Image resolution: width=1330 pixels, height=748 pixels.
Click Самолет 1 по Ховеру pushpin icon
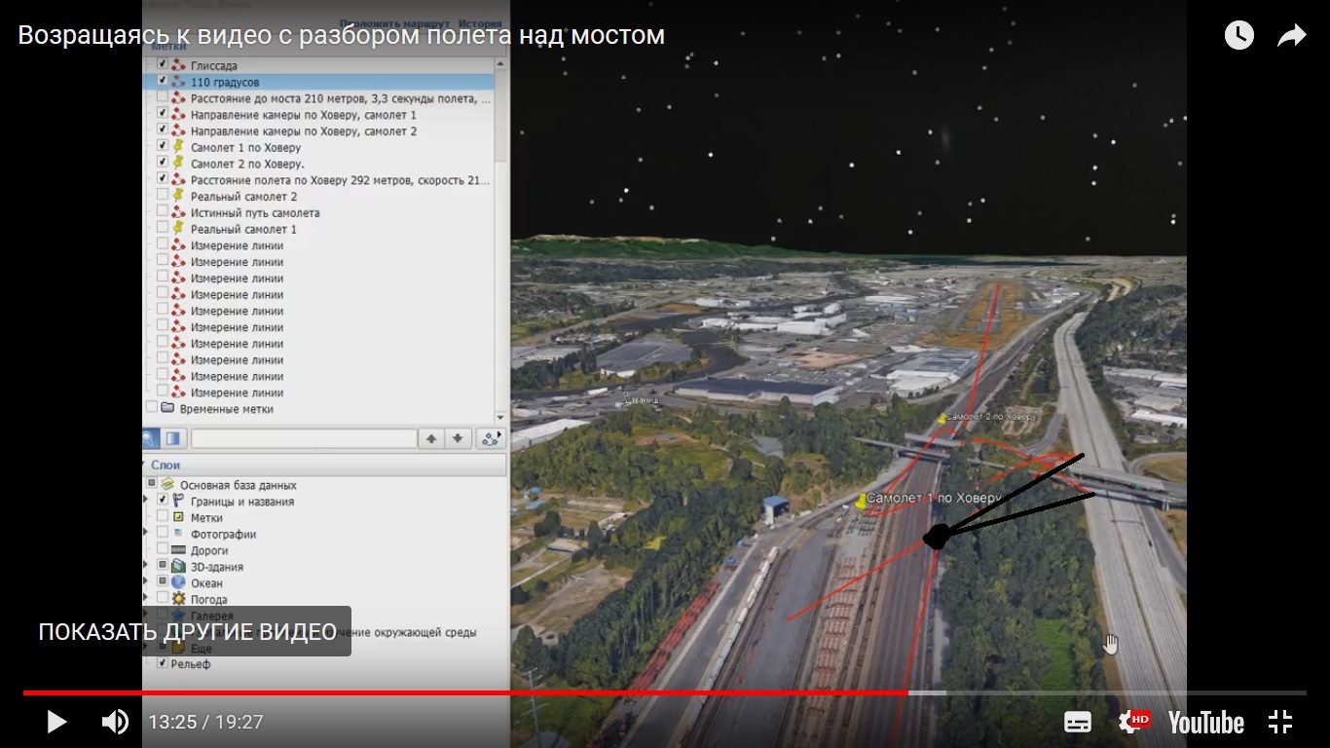[178, 147]
